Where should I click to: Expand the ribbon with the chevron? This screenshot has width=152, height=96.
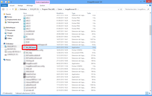point(147,6)
